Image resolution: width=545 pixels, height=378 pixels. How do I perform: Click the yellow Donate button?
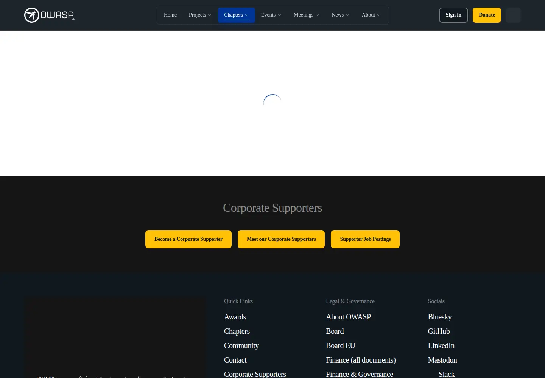click(487, 15)
